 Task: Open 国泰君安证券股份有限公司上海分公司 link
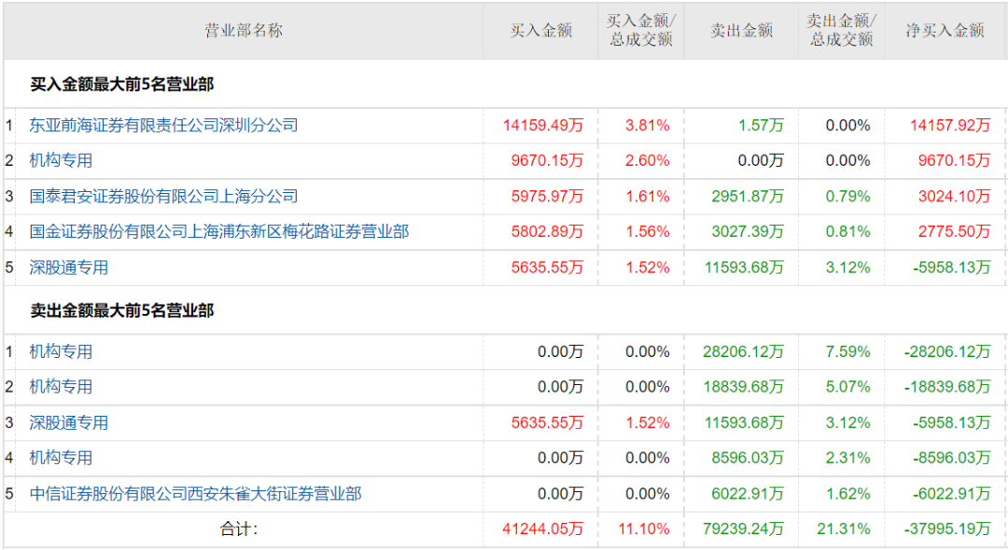click(163, 196)
